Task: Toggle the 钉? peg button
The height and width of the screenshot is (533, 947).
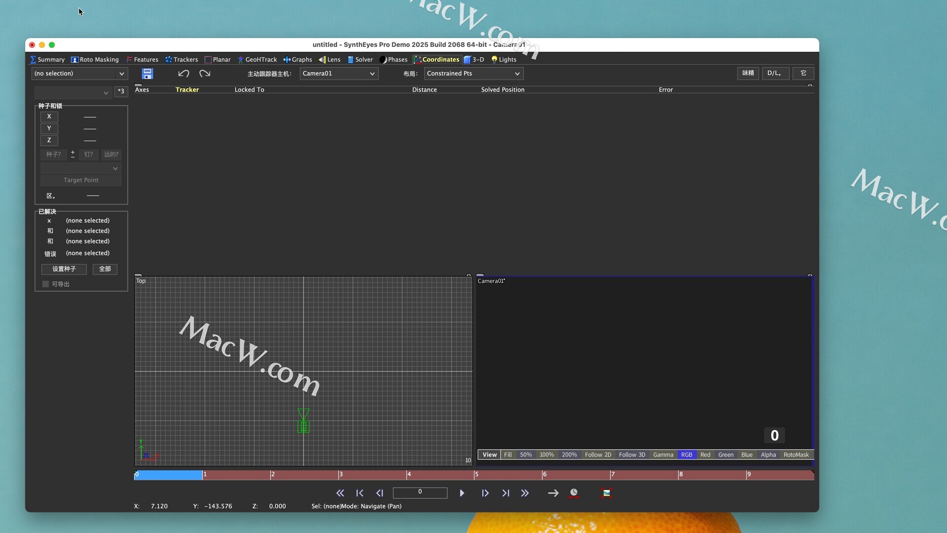Action: click(x=88, y=154)
